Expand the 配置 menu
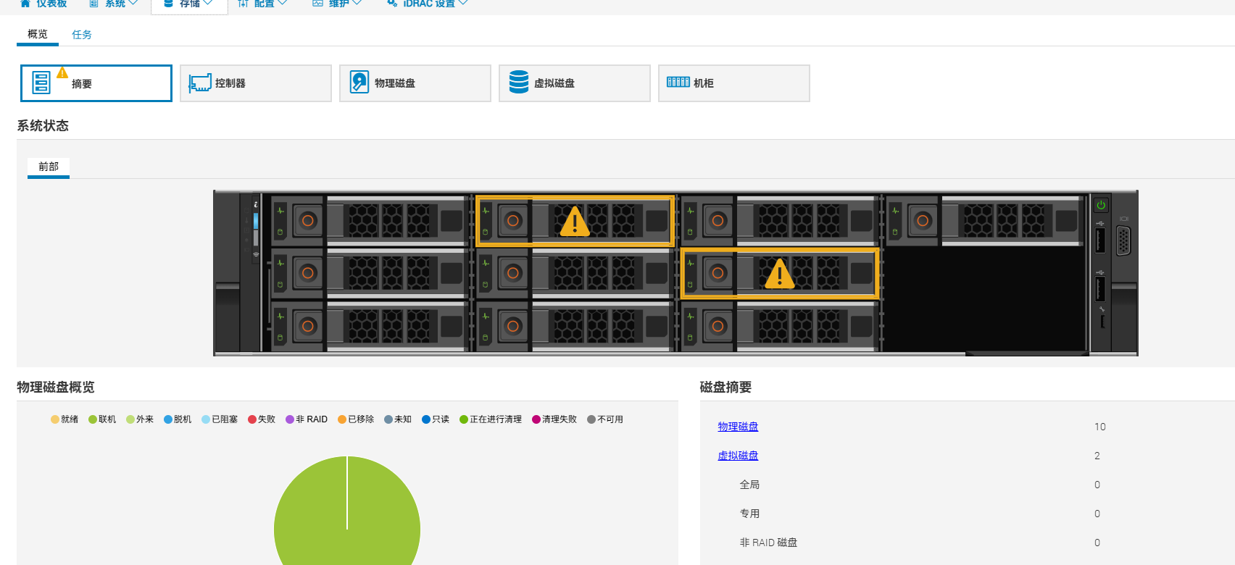 pos(263,4)
